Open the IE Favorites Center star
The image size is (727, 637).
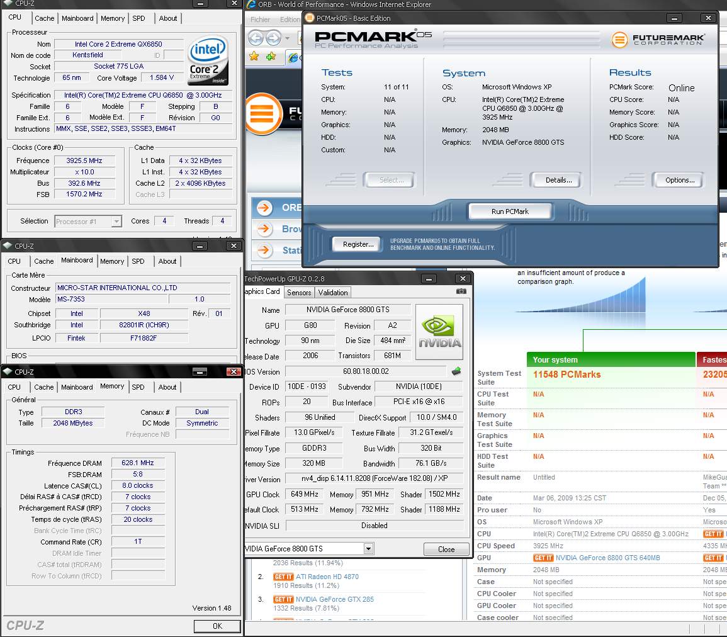[254, 57]
